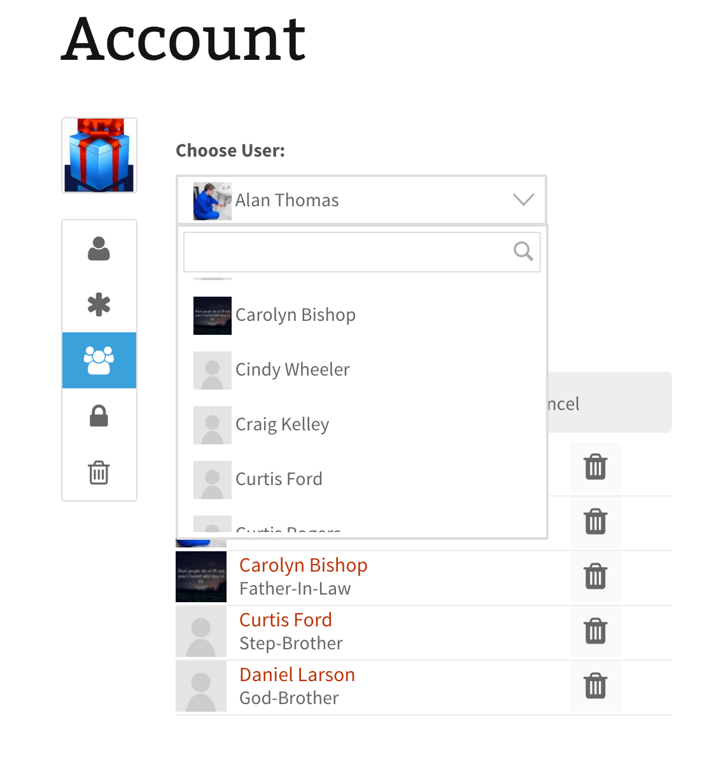Viewport: 714px width, 769px height.
Task: Choose Carolyn Bishop from the dropdown list
Action: [295, 315]
